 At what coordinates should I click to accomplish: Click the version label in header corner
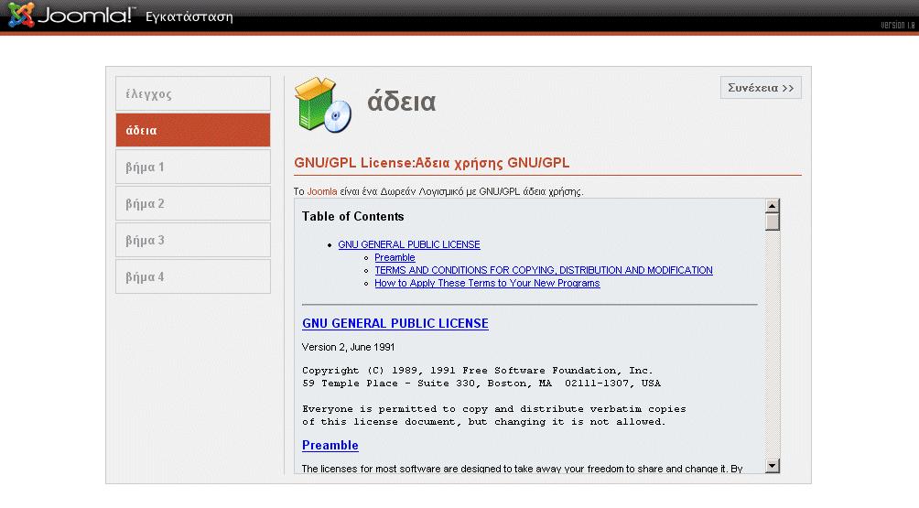point(897,26)
